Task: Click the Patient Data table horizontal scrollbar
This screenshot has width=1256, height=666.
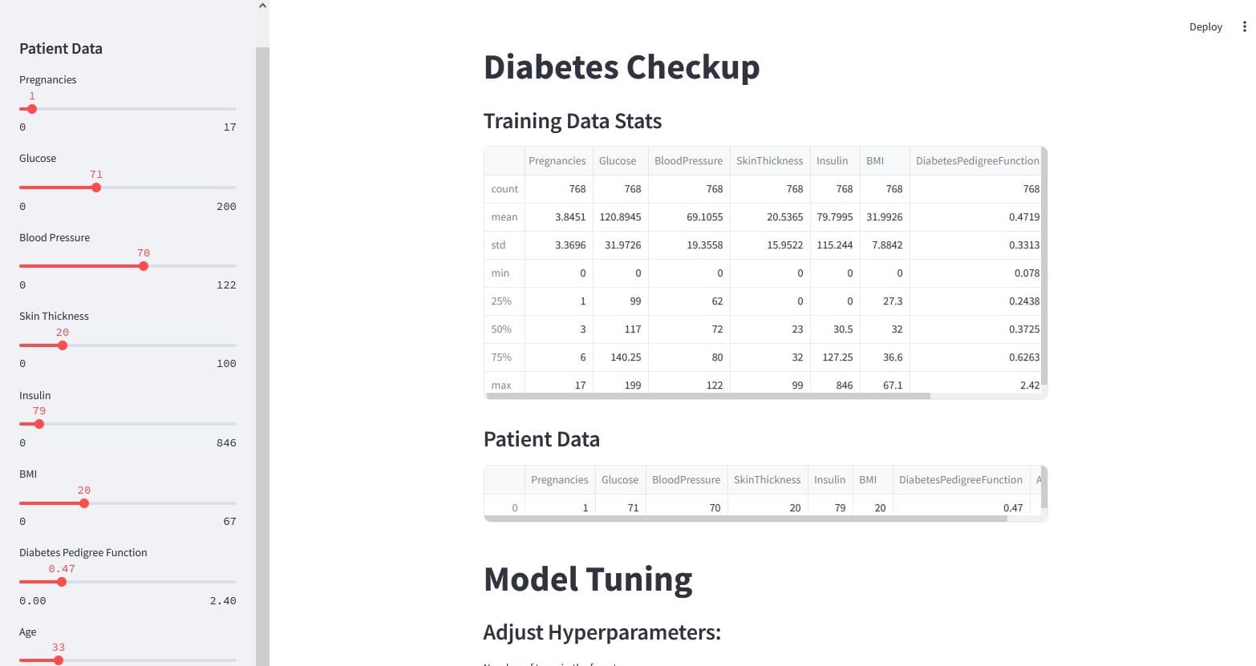Action: pos(746,519)
